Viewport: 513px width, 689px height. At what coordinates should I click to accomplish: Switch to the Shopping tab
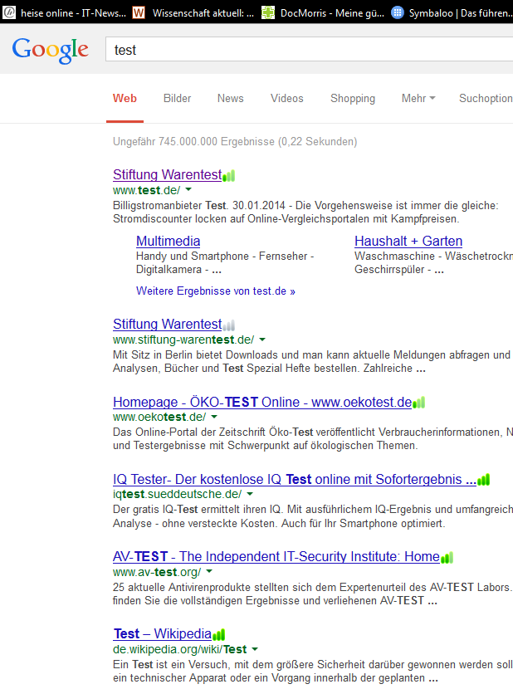coord(353,99)
